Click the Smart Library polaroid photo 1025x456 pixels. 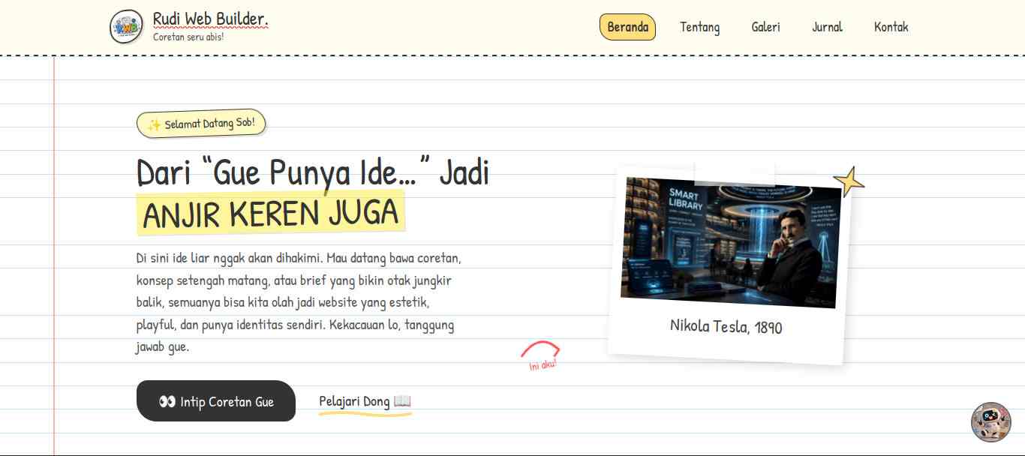pyautogui.click(x=731, y=242)
